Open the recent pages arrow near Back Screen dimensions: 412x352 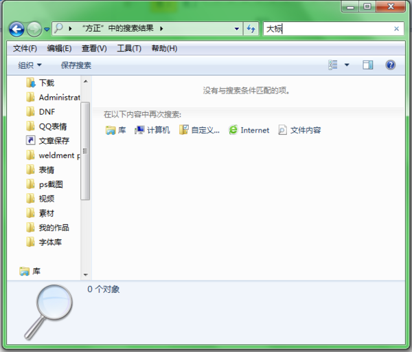tap(47, 29)
